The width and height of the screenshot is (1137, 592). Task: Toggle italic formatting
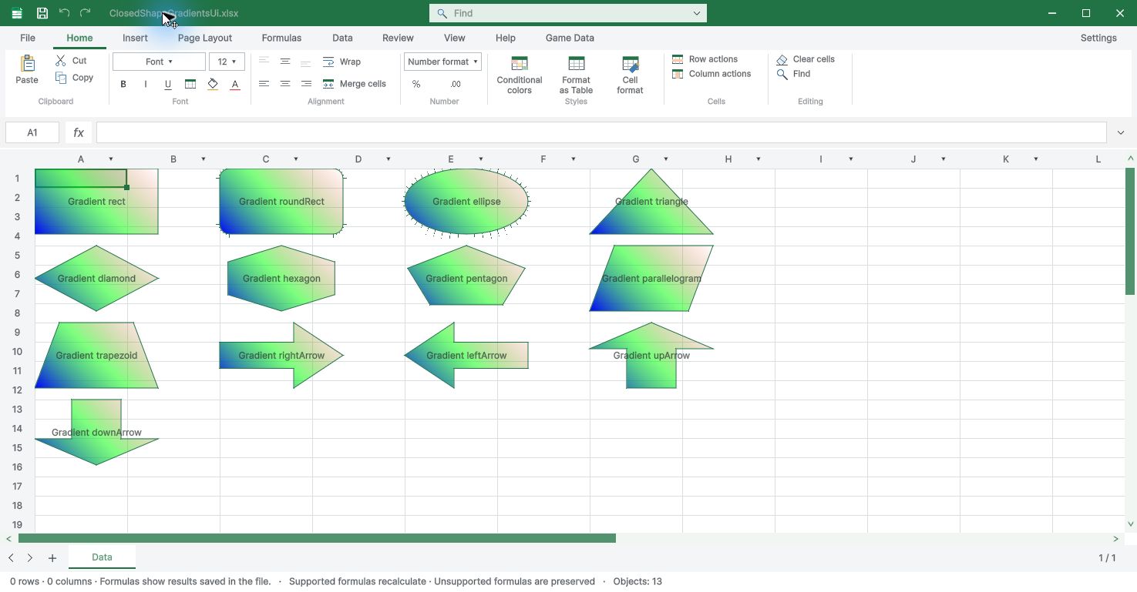146,84
